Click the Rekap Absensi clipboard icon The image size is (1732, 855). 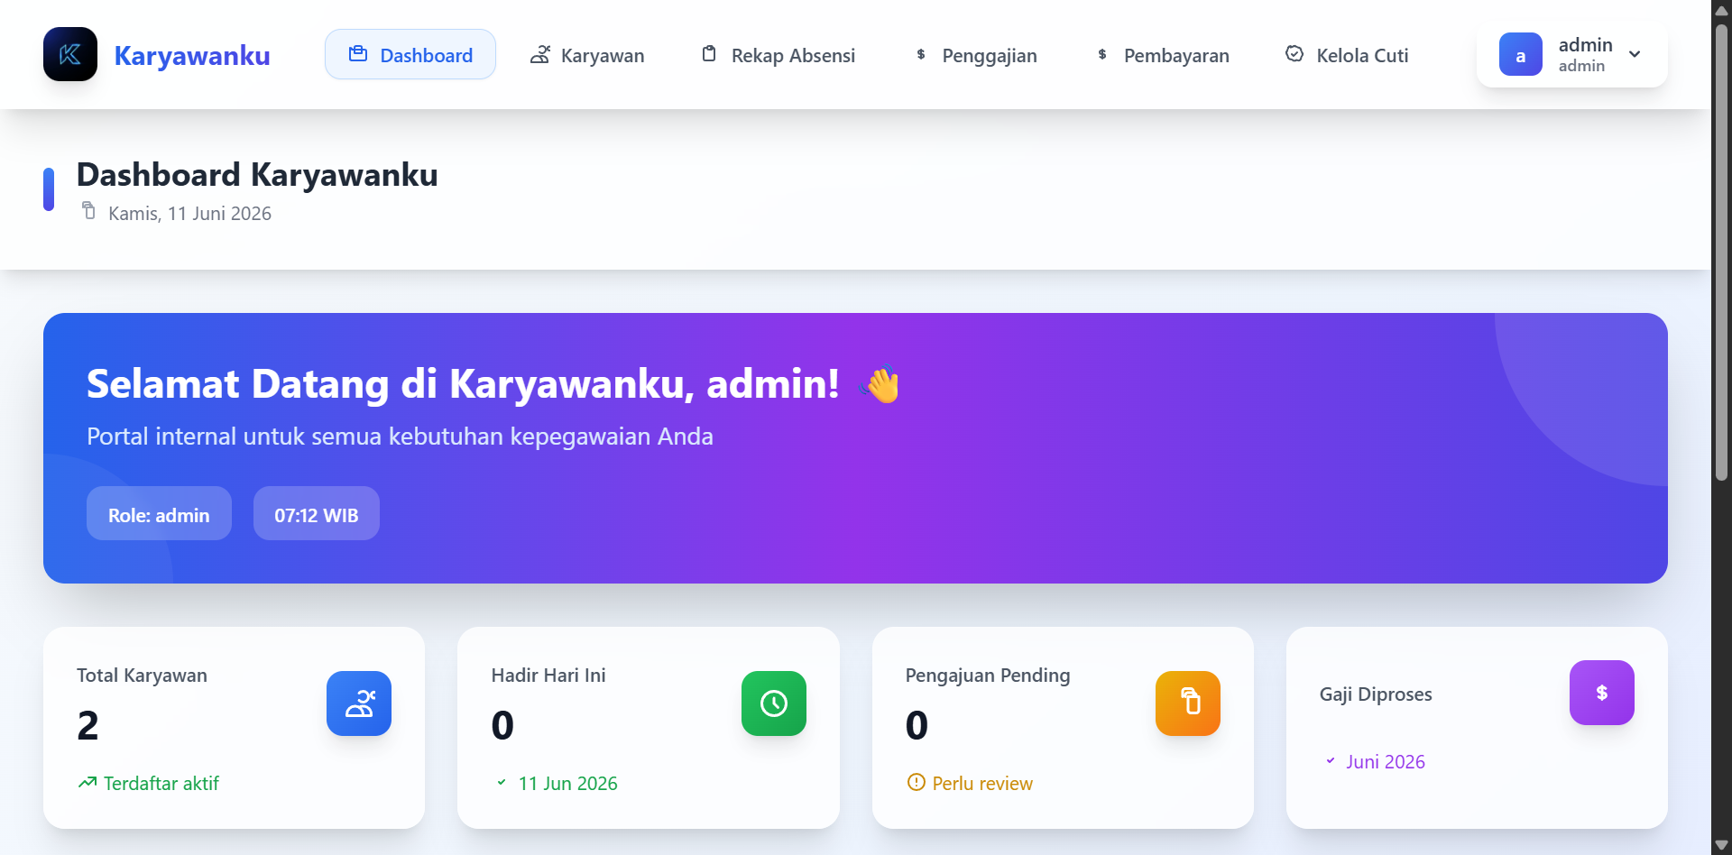(709, 54)
